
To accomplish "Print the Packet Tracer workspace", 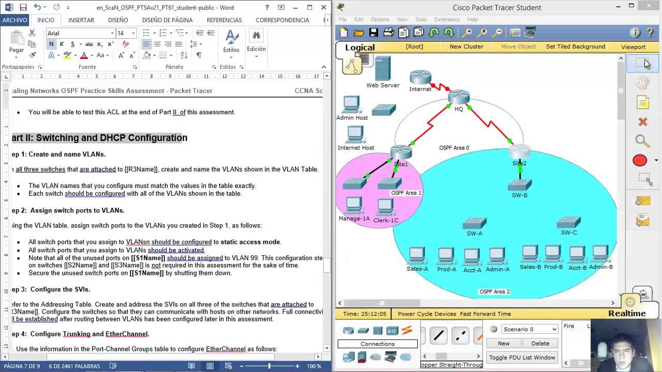I will (388, 33).
